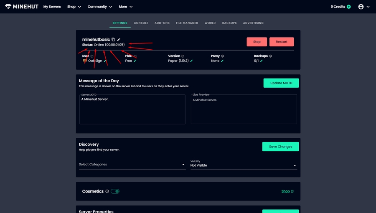
Task: Edit the Proxy None setting
Action: (222, 61)
